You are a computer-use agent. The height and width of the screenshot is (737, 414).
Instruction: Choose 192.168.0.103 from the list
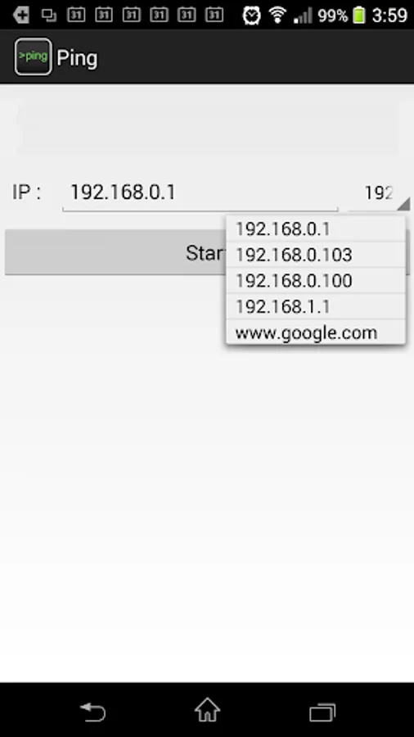click(x=316, y=255)
